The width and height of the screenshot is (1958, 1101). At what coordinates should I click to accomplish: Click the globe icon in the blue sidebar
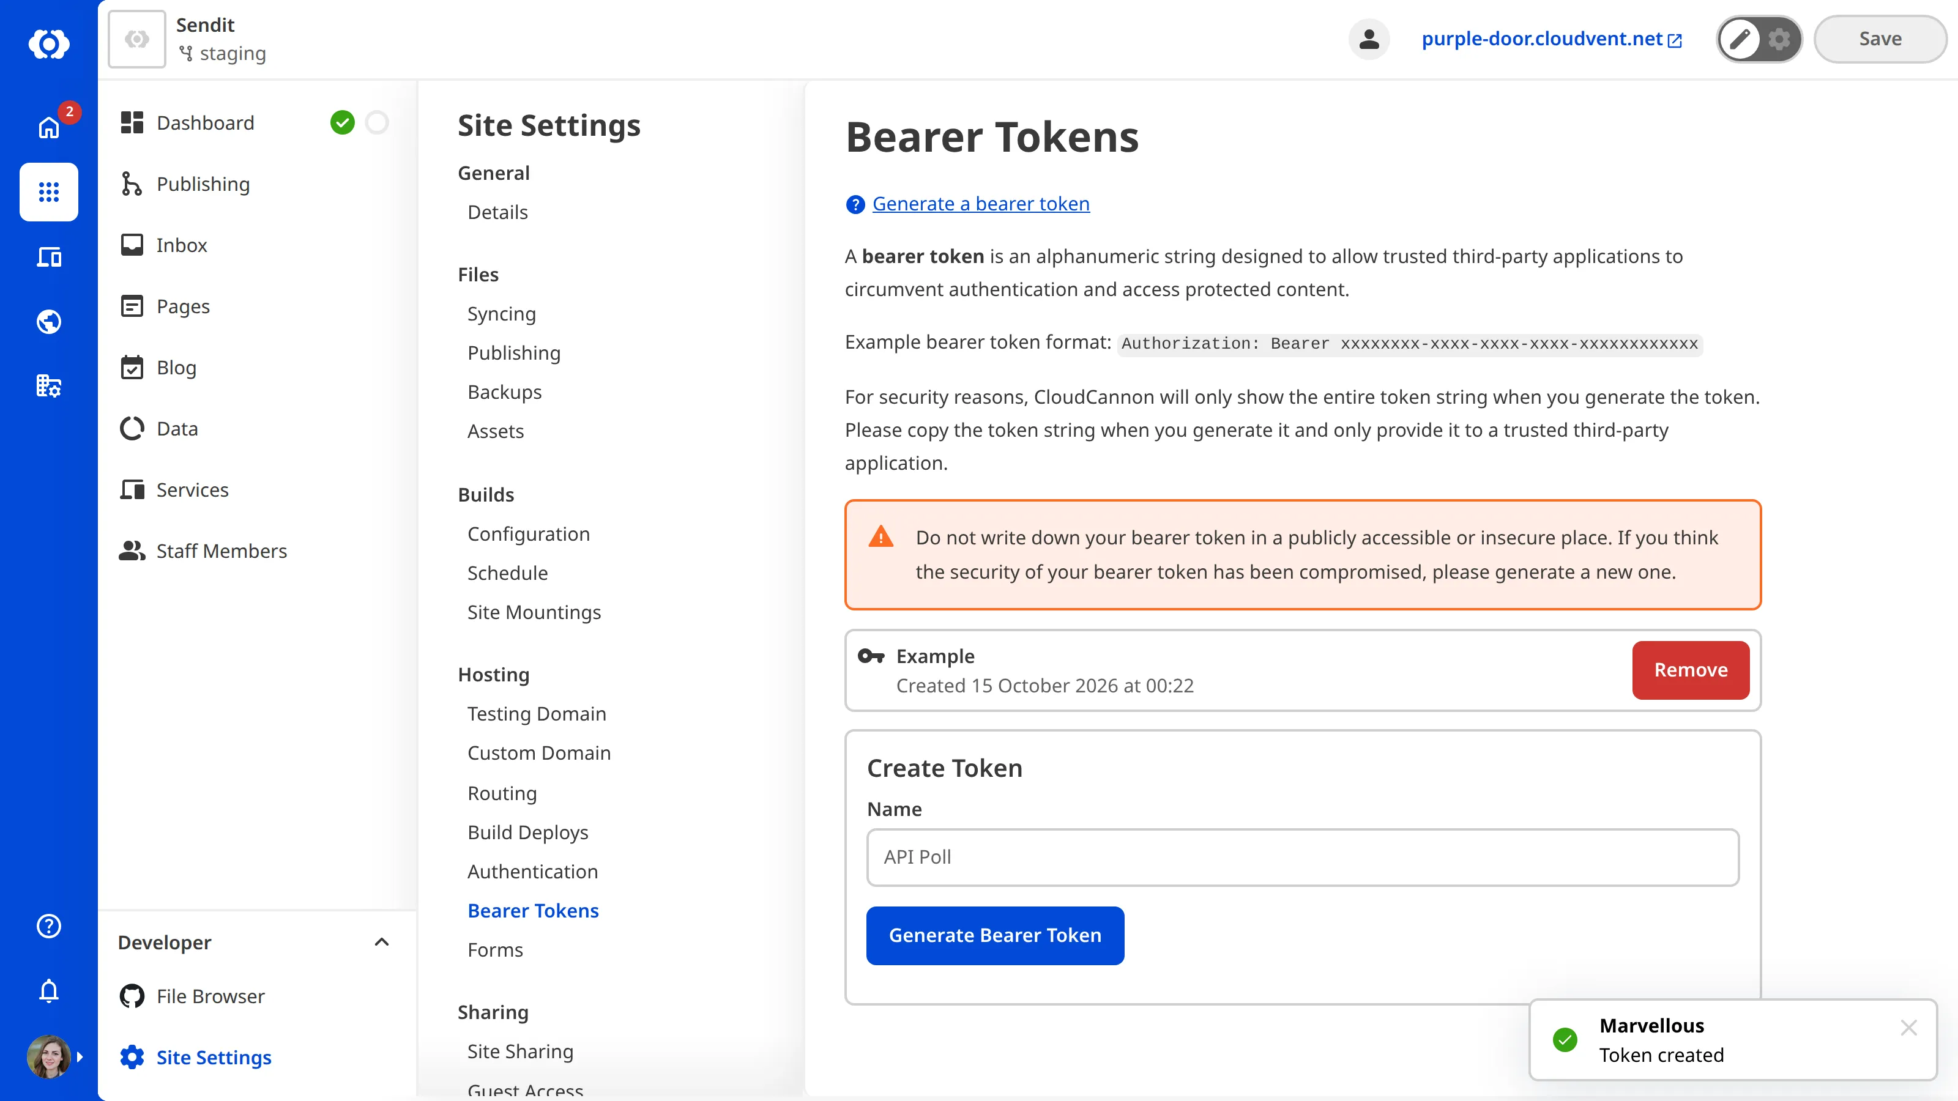pyautogui.click(x=49, y=321)
